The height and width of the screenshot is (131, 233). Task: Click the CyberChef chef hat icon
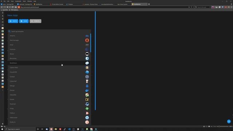(87, 81)
